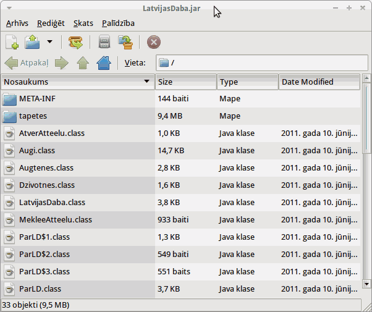This screenshot has height=312, width=372.
Task: Select ParLD$3.class file
Action: (x=180, y=272)
